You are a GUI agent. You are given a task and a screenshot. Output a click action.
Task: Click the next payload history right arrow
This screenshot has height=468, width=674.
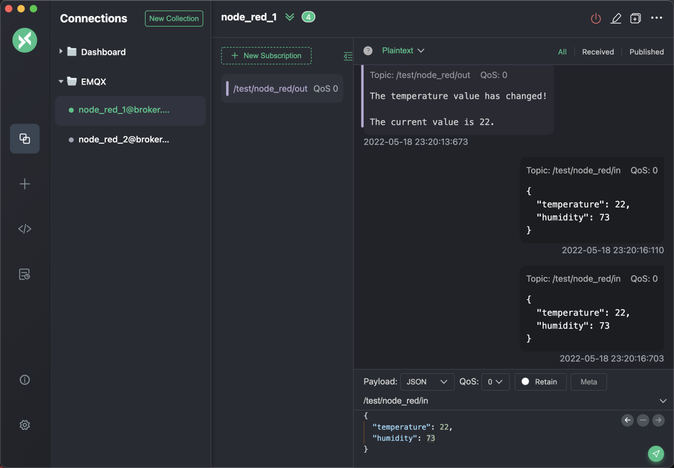pos(658,420)
